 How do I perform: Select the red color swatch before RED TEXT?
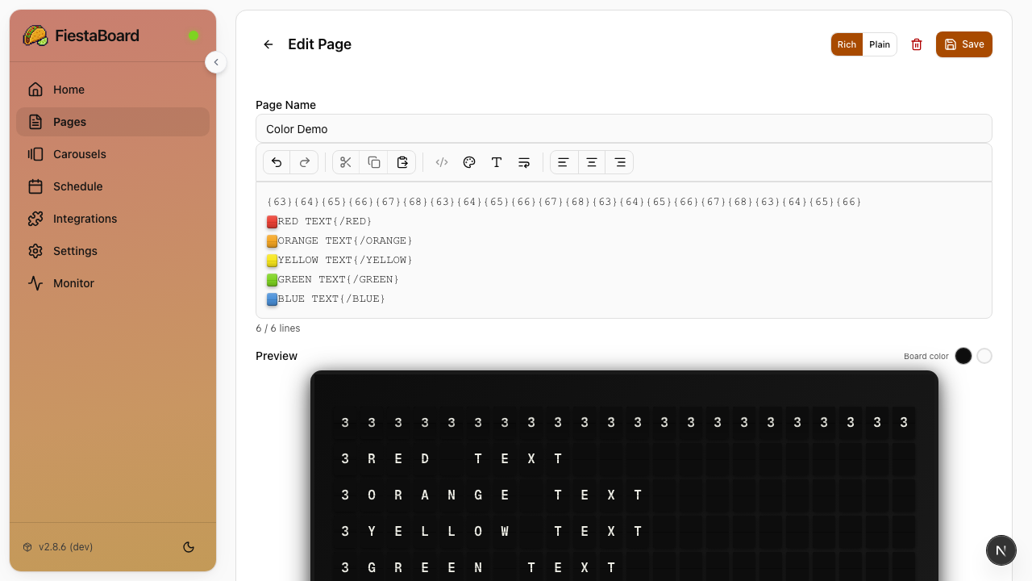pos(272,221)
